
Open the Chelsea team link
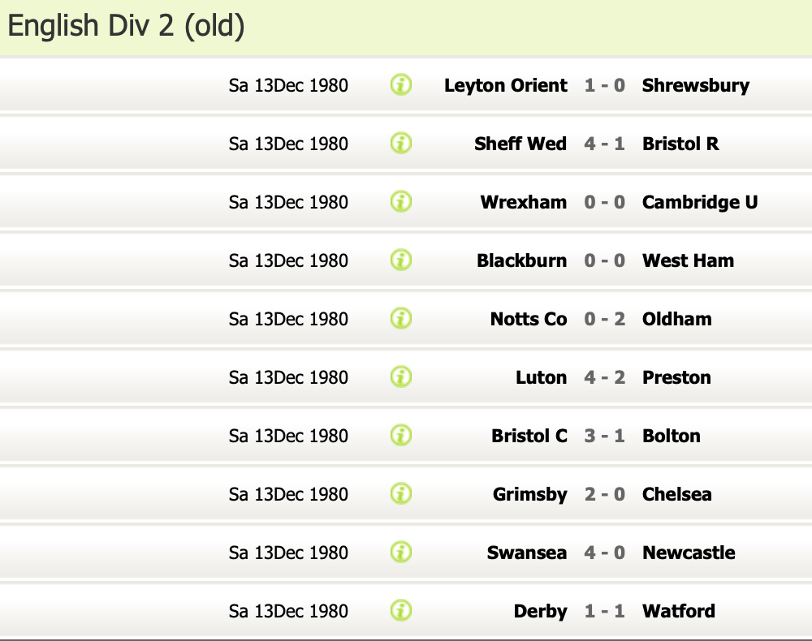676,495
